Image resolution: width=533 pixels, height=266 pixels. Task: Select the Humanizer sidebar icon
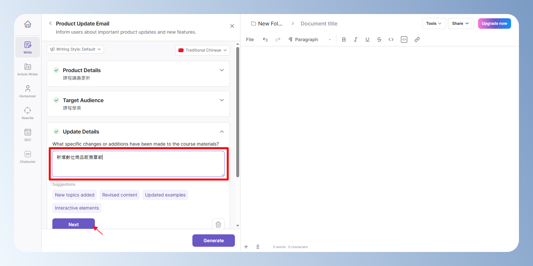[27, 91]
